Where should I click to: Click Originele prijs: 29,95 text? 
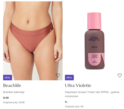pos(14,102)
